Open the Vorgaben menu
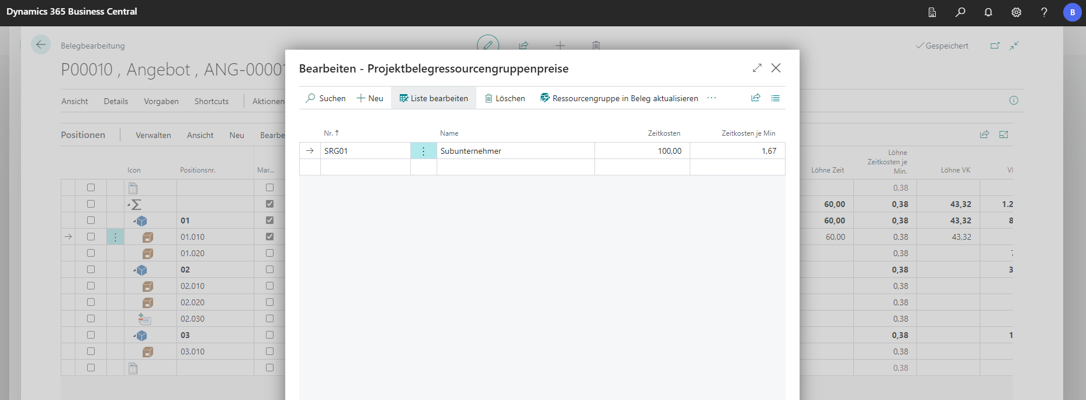This screenshot has width=1086, height=400. (161, 101)
